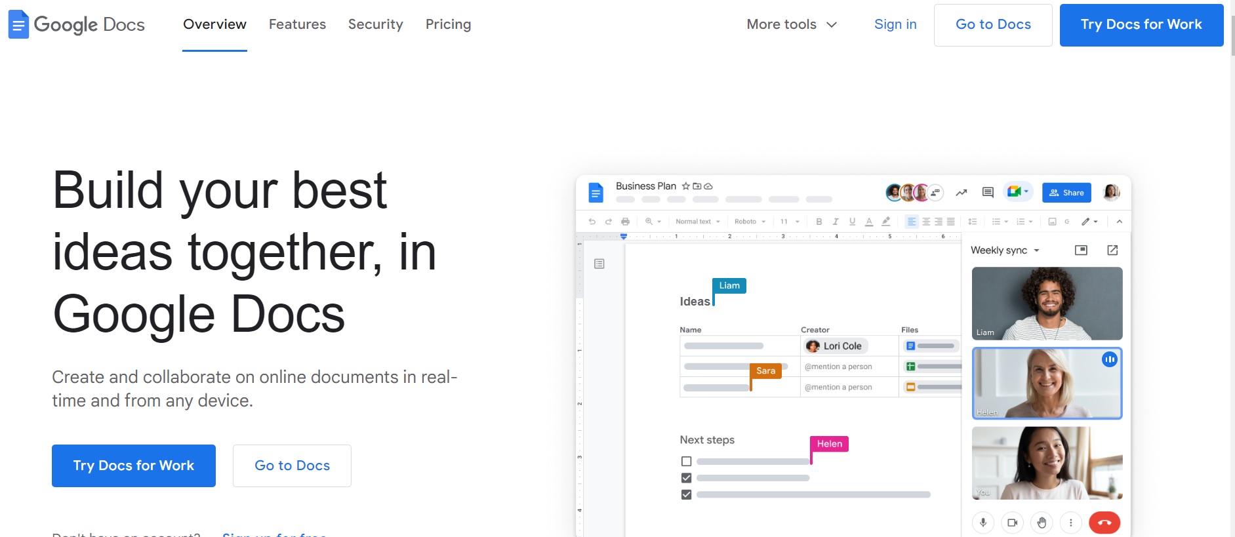Click Liam's video thumbnail
This screenshot has height=537, width=1235.
point(1047,304)
